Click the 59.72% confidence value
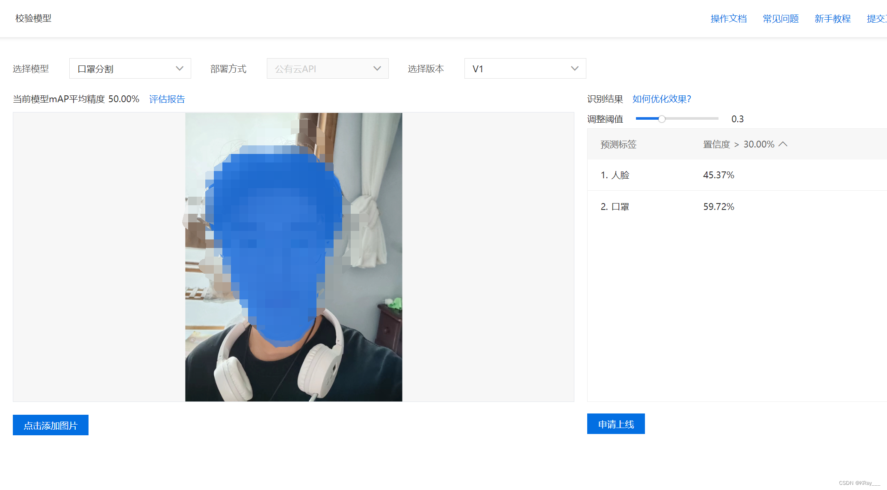This screenshot has width=887, height=490. tap(718, 207)
